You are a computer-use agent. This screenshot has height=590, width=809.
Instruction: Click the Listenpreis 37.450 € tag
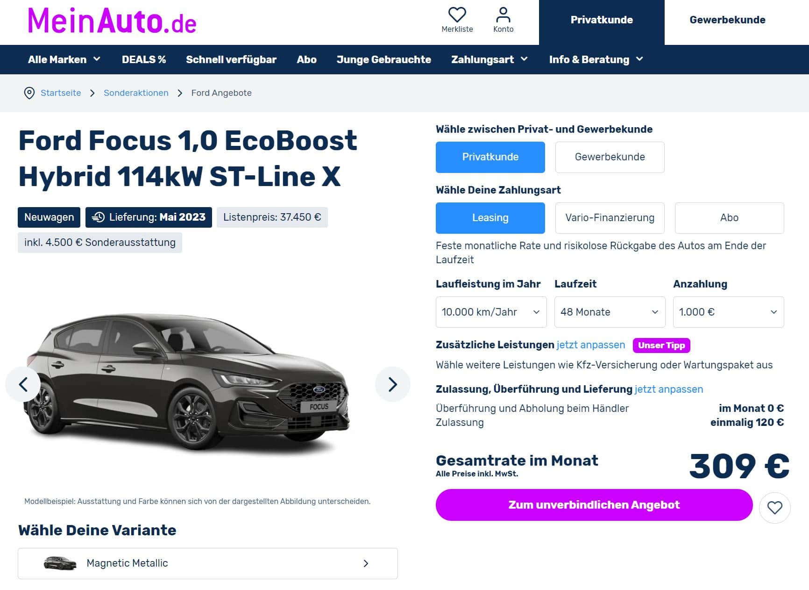click(272, 217)
